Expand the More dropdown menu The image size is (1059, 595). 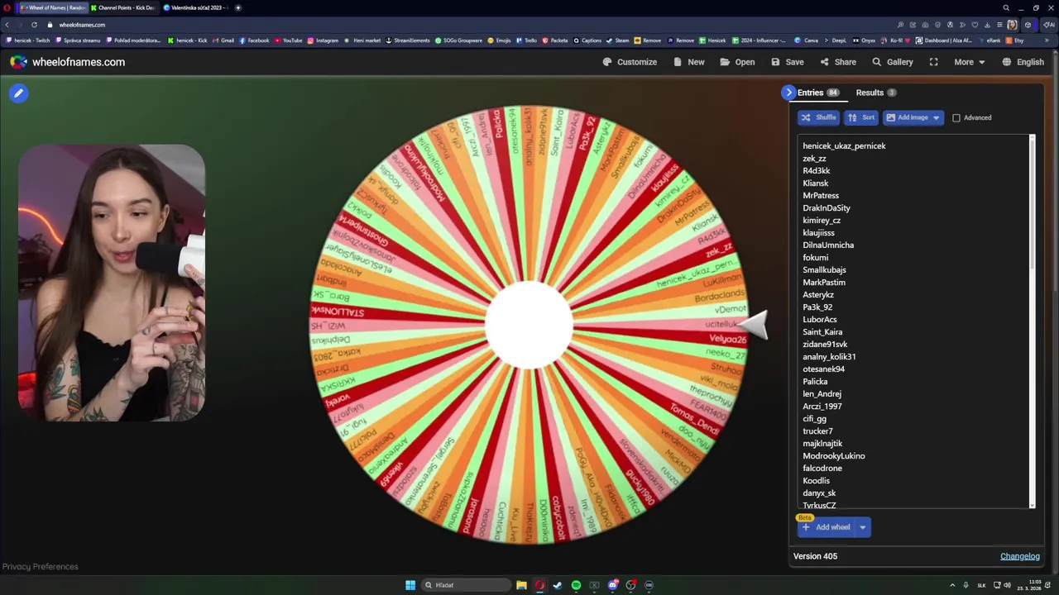[969, 62]
